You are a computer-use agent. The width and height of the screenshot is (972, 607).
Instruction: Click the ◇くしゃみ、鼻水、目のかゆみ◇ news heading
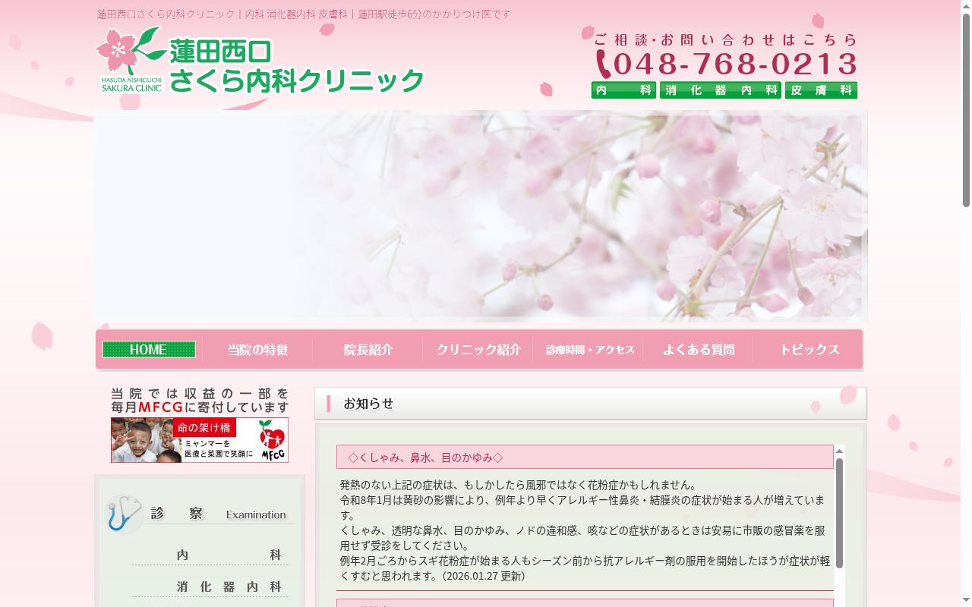coord(585,458)
